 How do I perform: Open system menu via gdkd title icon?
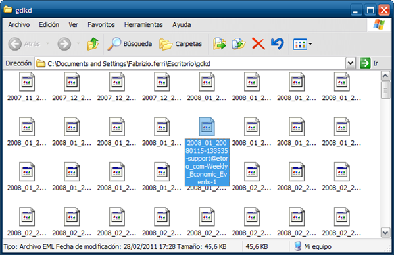(8, 10)
